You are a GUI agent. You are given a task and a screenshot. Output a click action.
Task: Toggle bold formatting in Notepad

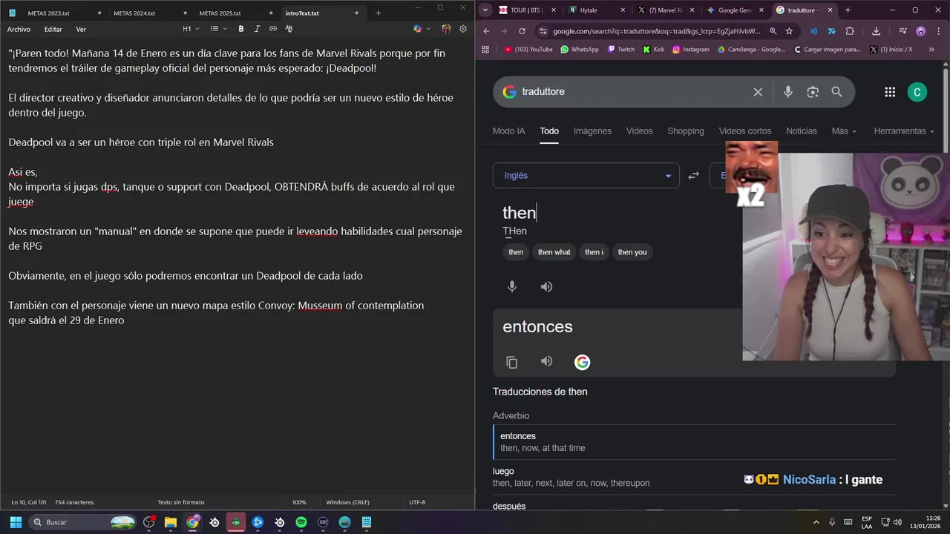pos(241,29)
